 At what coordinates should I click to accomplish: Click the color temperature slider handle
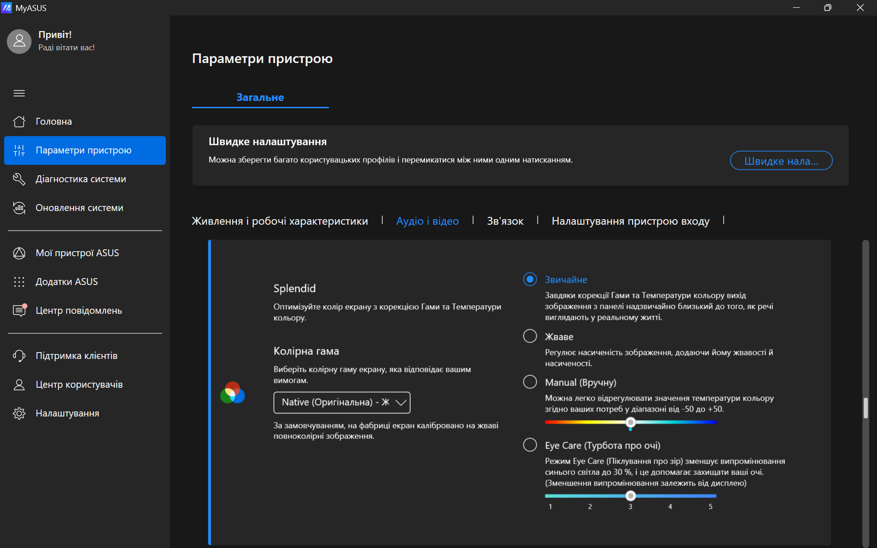630,422
